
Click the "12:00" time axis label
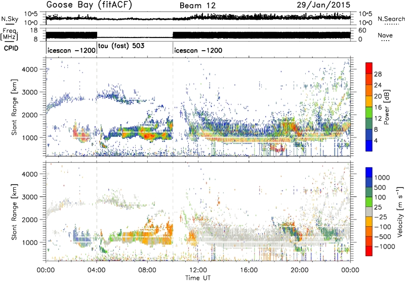(198, 270)
